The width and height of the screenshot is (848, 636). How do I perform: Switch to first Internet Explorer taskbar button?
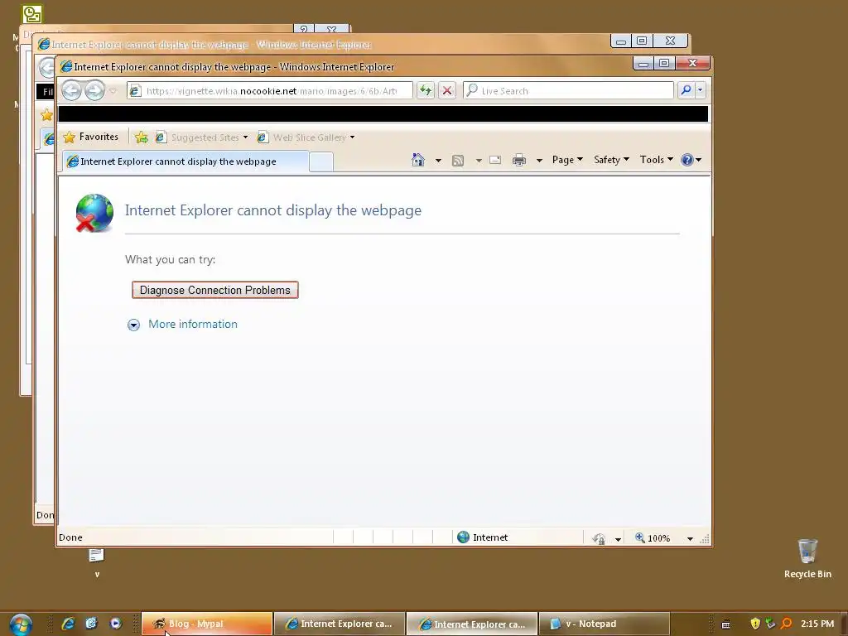340,624
